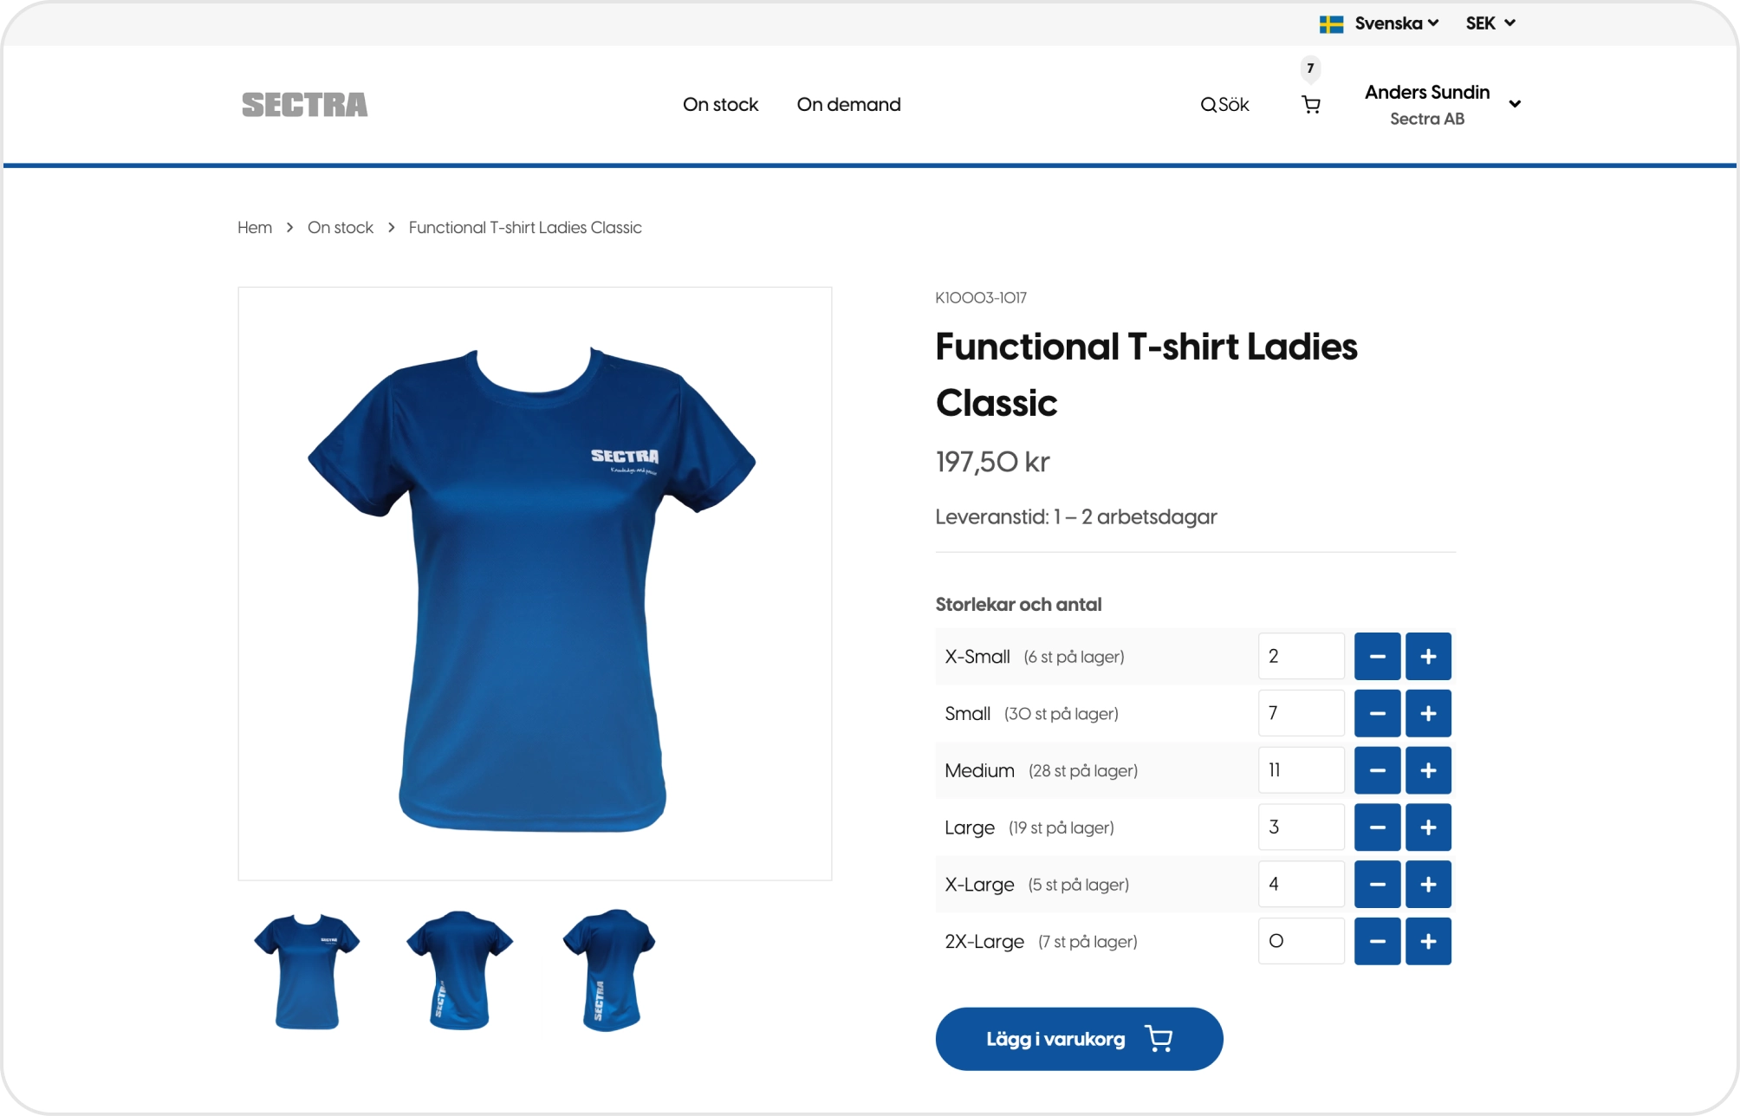Click the Medium quantity input field
Image resolution: width=1740 pixels, height=1116 pixels.
pyautogui.click(x=1301, y=770)
